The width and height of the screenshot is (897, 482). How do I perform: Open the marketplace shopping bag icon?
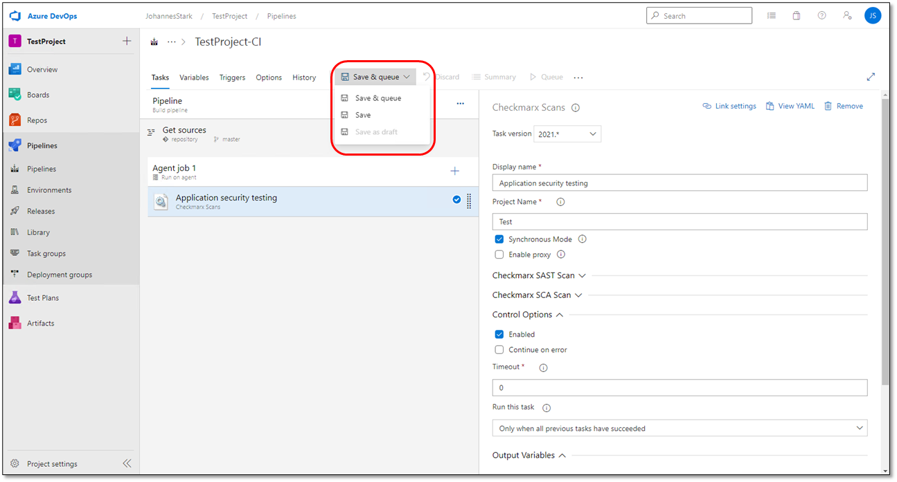pyautogui.click(x=797, y=16)
